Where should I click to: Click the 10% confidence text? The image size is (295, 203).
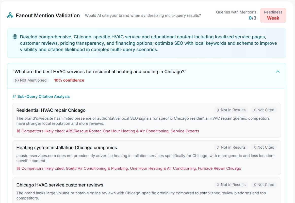pyautogui.click(x=69, y=80)
